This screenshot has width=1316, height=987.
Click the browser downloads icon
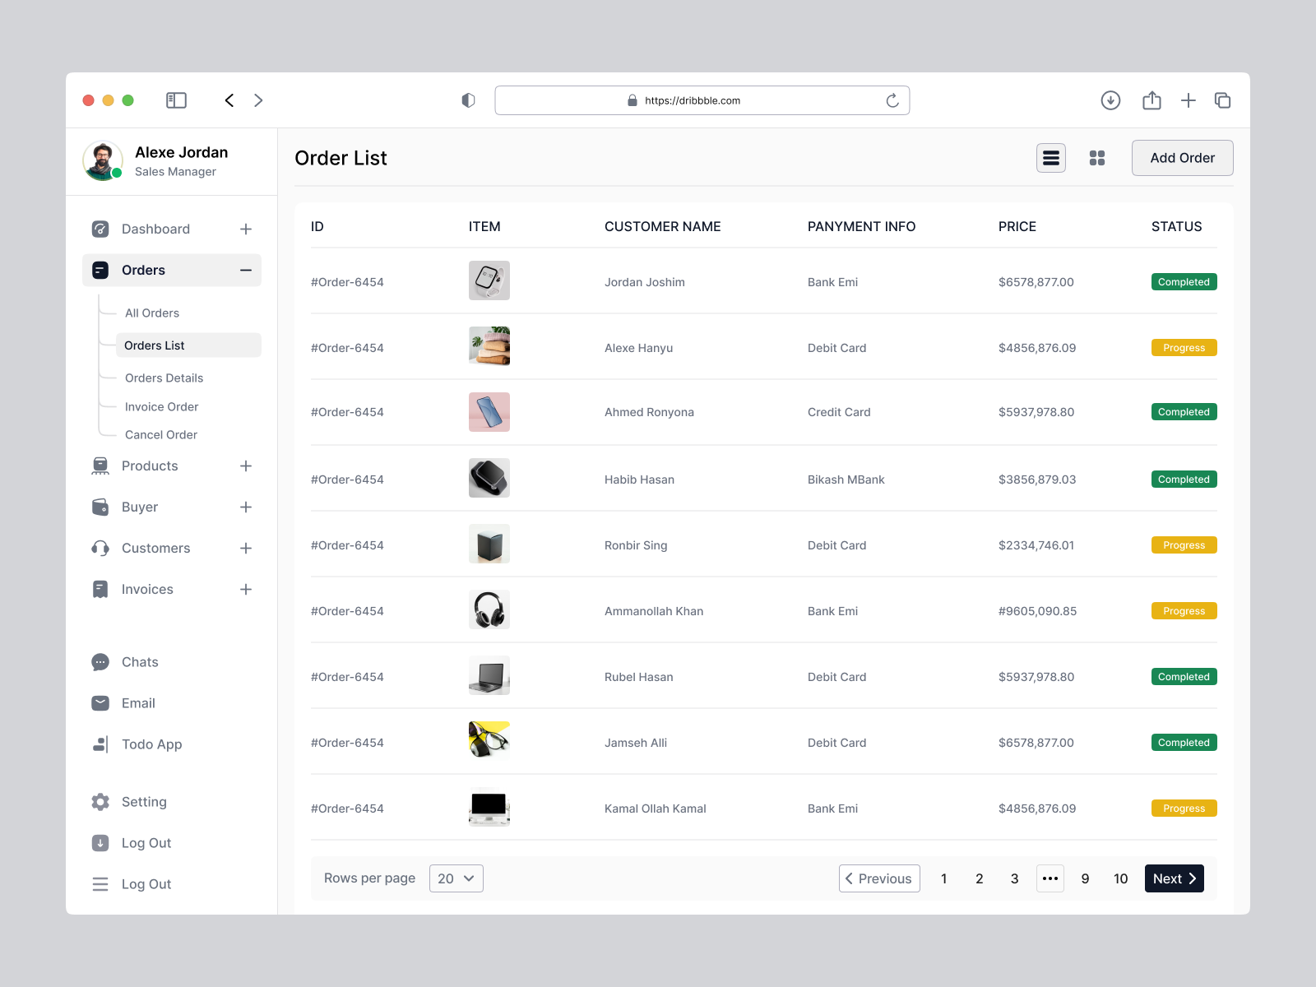tap(1110, 100)
